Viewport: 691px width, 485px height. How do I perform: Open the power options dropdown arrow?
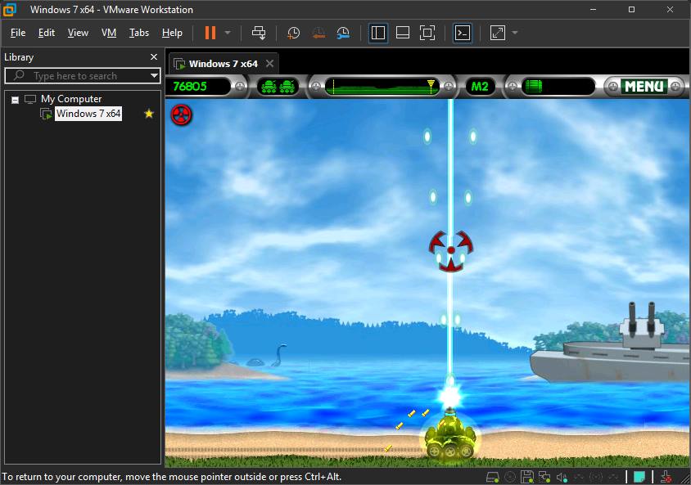[228, 33]
